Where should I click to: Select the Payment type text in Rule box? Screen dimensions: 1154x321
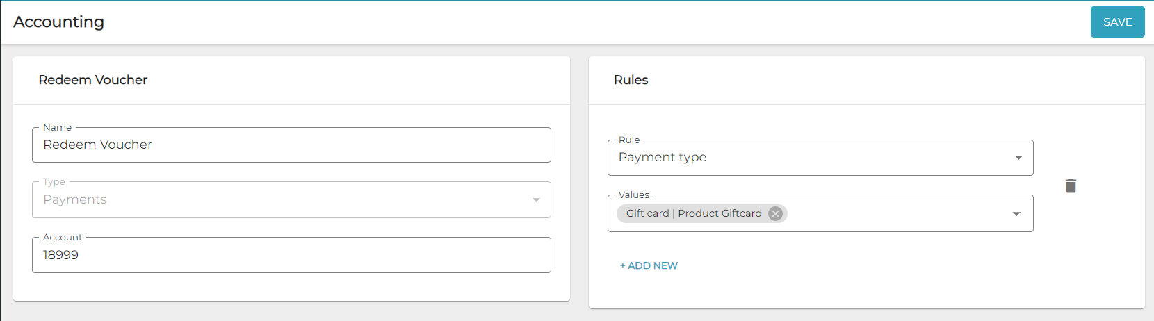click(x=663, y=158)
